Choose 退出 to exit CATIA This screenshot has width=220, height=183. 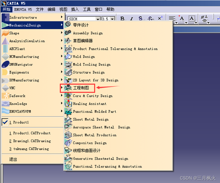pos(13,159)
